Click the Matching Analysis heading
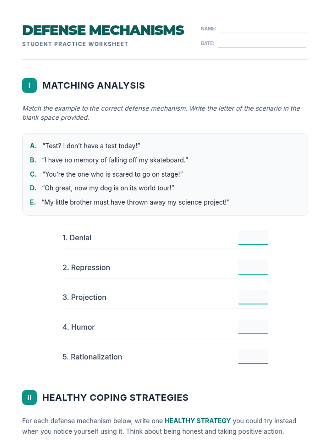 click(94, 85)
